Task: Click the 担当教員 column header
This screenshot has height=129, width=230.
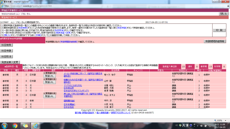Action: point(115,70)
